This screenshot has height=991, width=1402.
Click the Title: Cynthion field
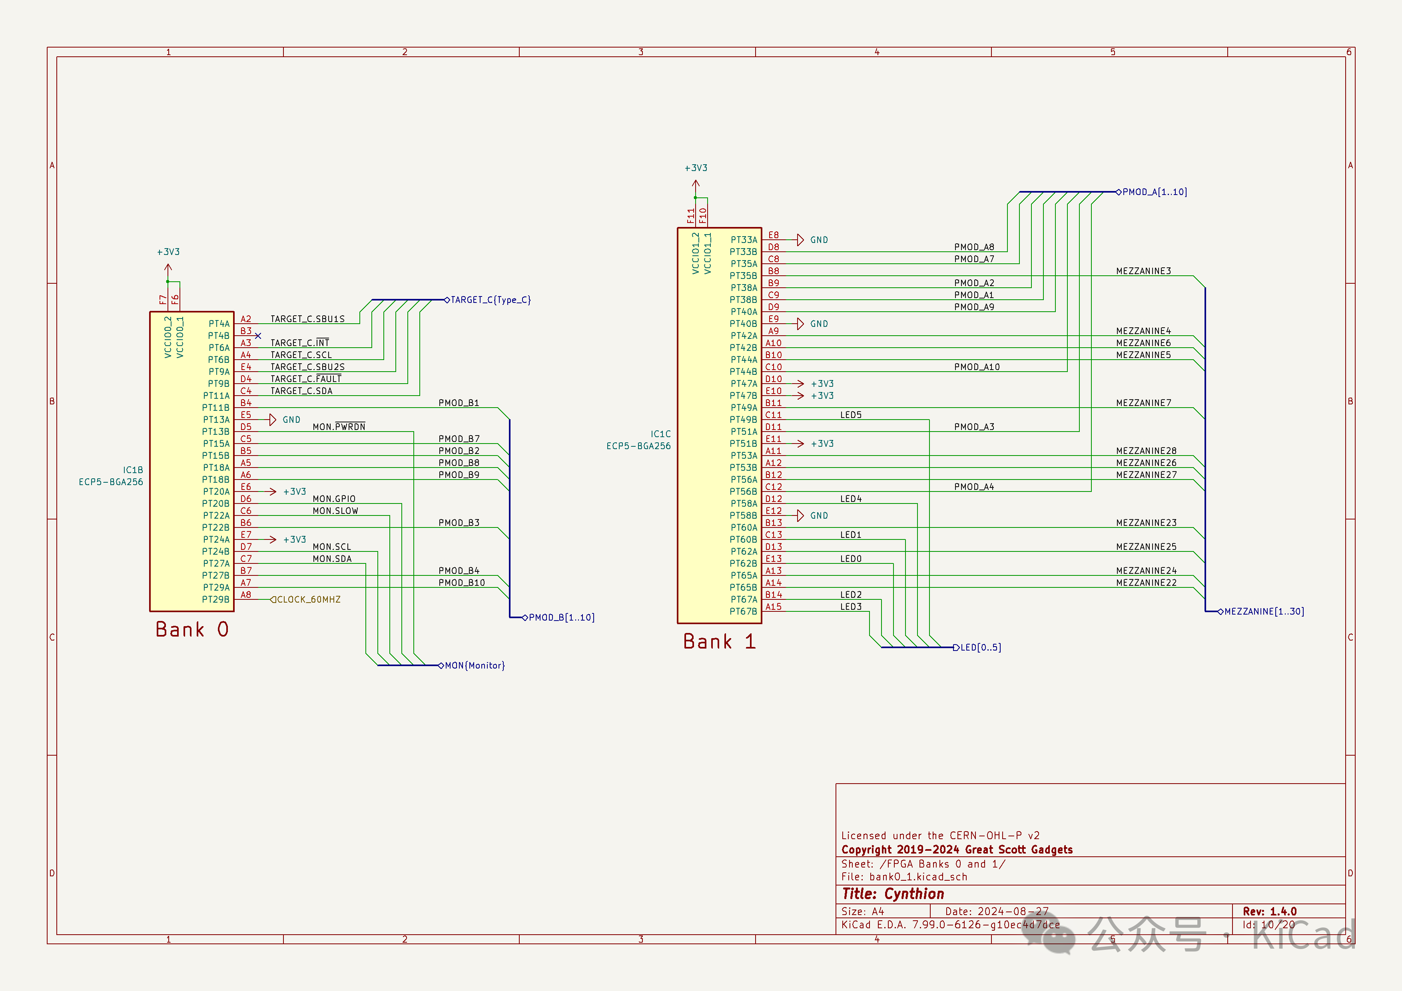[x=893, y=894]
